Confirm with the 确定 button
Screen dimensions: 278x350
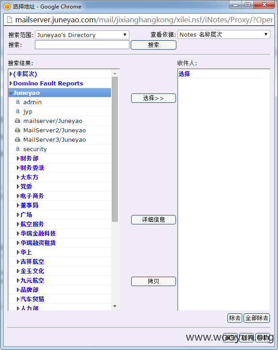tap(231, 338)
